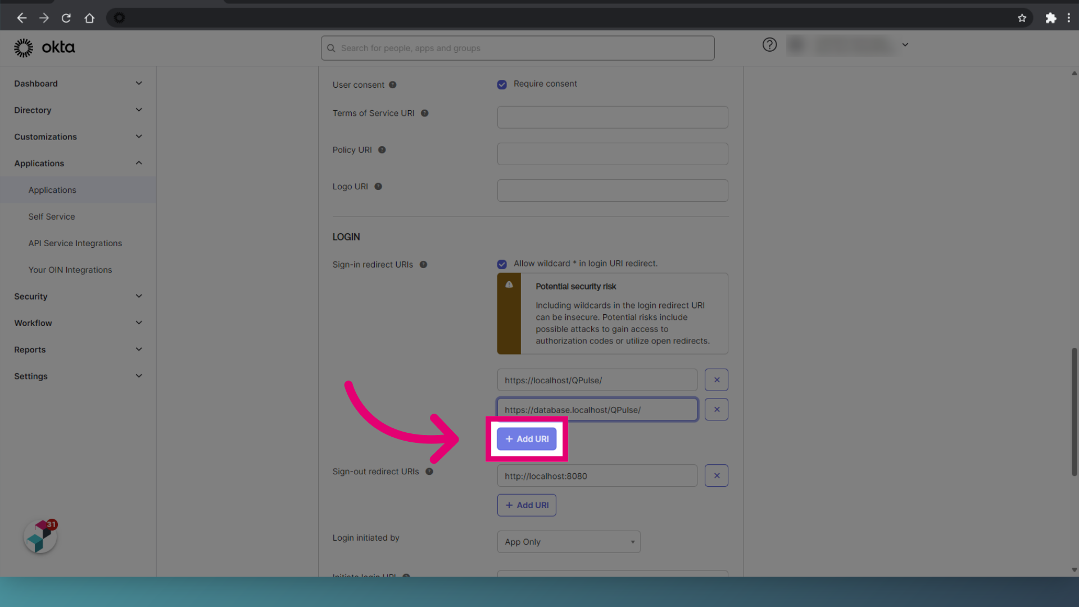Open the user account dropdown chevron
Screen dimensions: 1079x607
coord(905,44)
